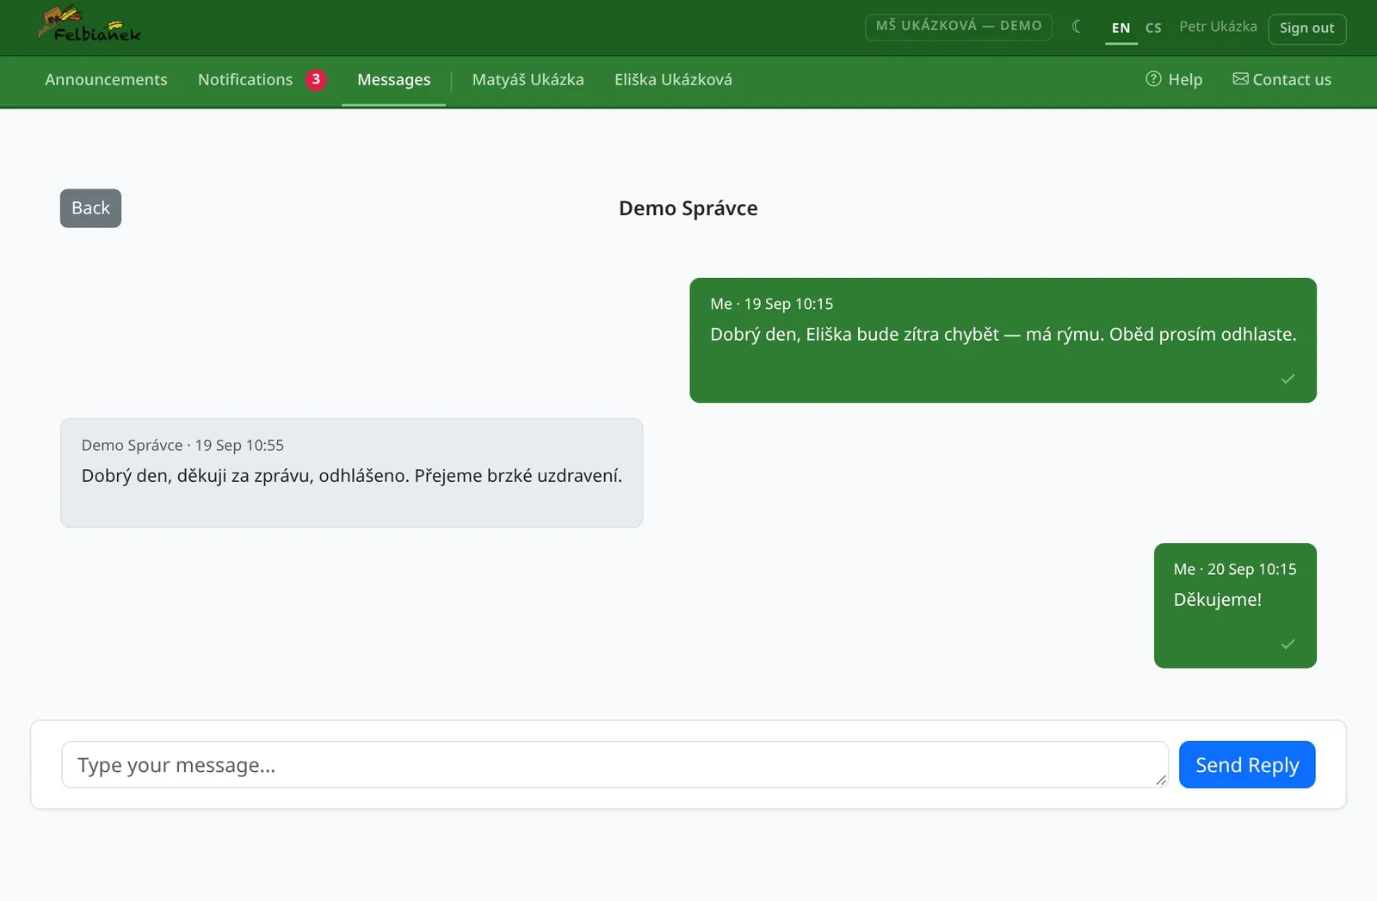This screenshot has height=901, width=1377.
Task: Click the MŠ UKÁZKOVÁ — DEMO badge
Action: [x=959, y=27]
